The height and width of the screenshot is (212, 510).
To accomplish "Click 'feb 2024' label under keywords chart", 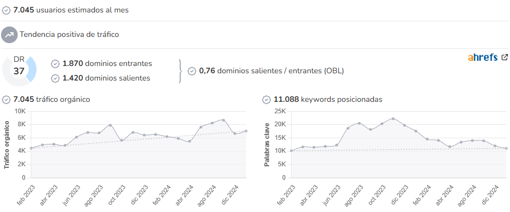I will [x=422, y=195].
